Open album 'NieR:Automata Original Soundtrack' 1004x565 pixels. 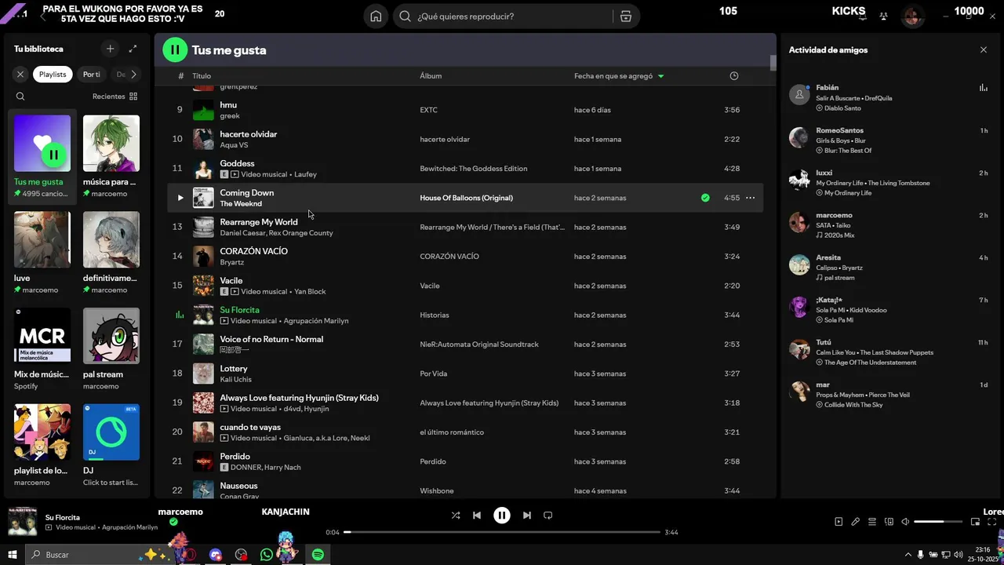tap(479, 344)
